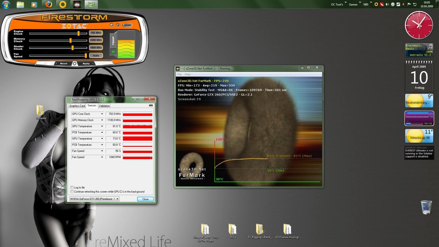
Task: Click FireStorm Reset button
Action: pyautogui.click(x=63, y=63)
